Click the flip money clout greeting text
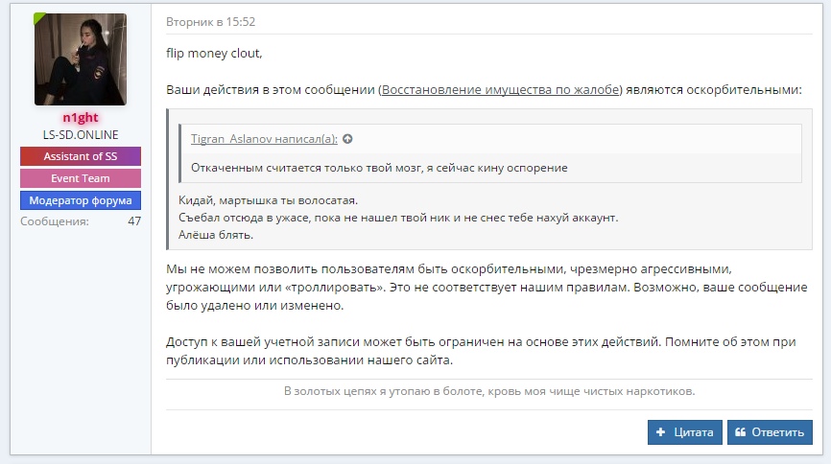Viewport: 831px width, 464px height. tap(214, 53)
